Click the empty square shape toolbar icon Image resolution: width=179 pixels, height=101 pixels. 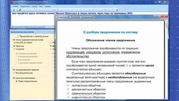pyautogui.click(x=52, y=10)
